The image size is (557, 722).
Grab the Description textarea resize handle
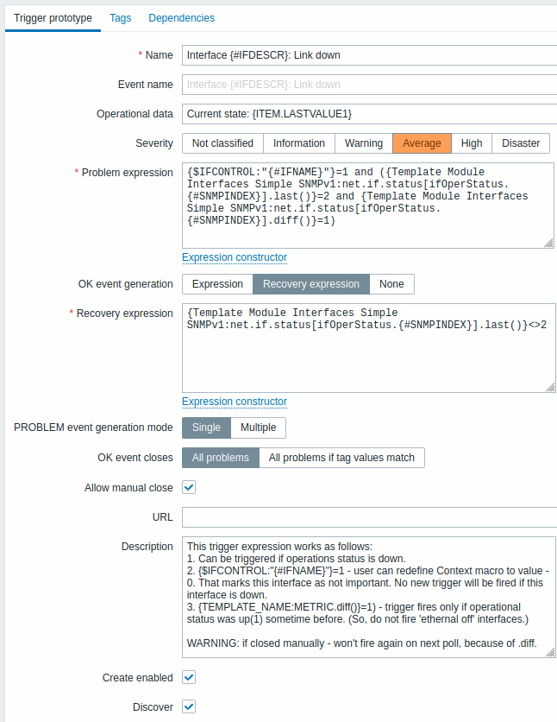point(550,652)
